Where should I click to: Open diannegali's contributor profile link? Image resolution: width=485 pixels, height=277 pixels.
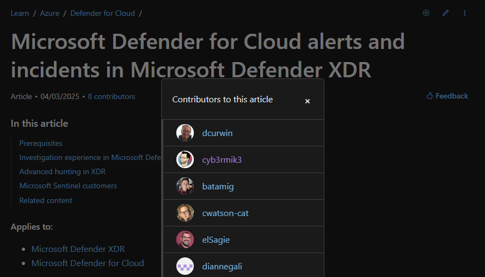222,266
